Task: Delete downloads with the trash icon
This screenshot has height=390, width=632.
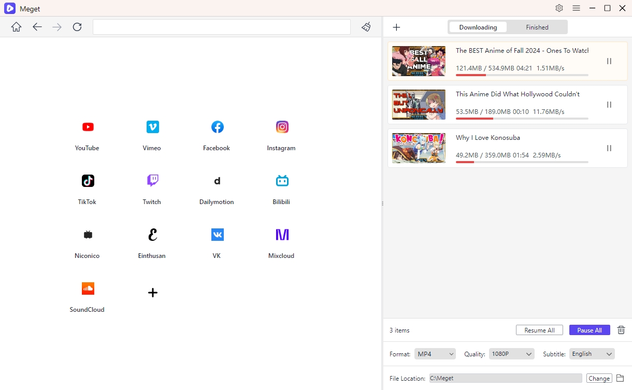Action: (x=621, y=330)
